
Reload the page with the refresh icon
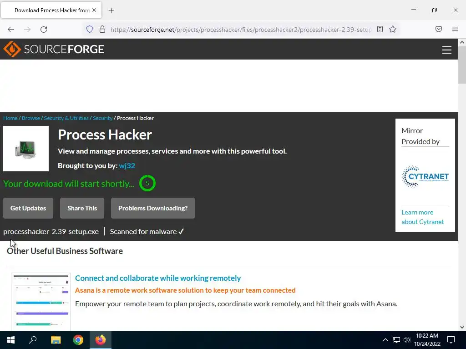tap(44, 29)
